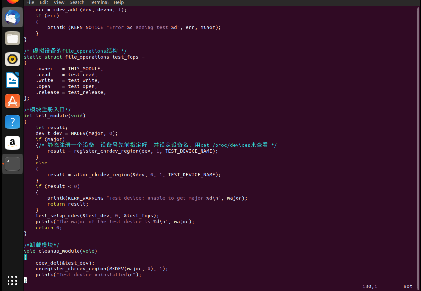Open the Search menu
This screenshot has height=291, width=421.
pyautogui.click(x=77, y=2)
